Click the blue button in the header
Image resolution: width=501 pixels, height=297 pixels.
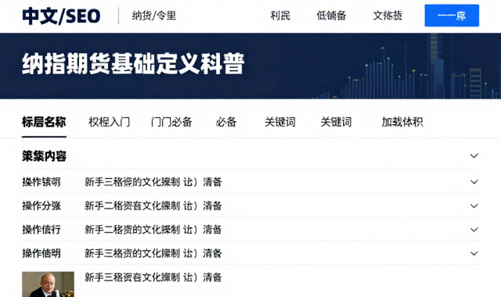click(452, 16)
